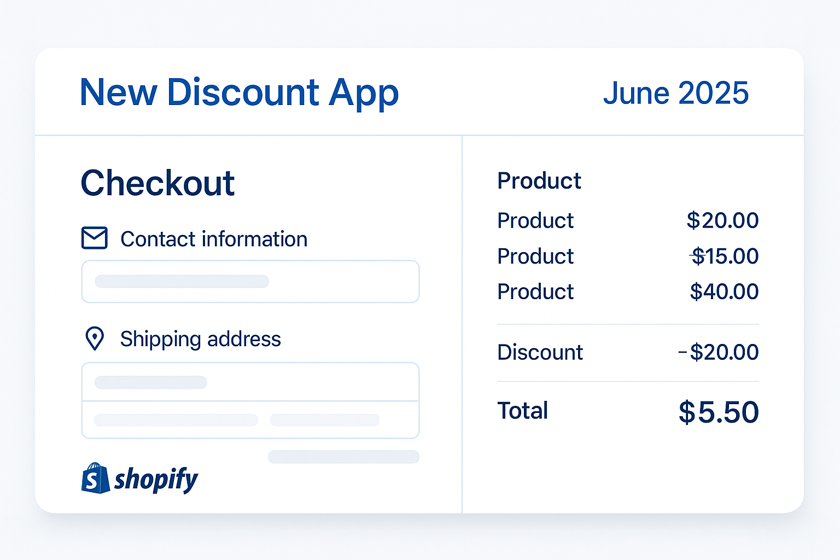
Task: Click the Discount line label
Action: pyautogui.click(x=540, y=352)
